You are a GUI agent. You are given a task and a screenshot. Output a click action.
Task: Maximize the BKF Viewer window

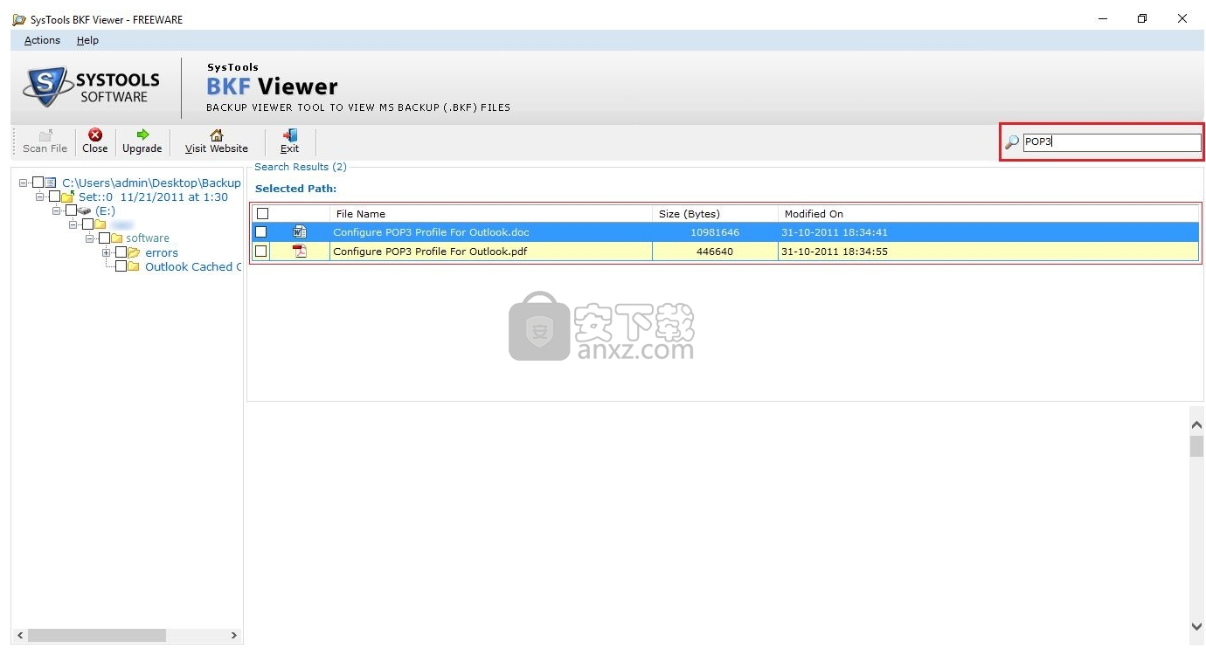click(x=1142, y=18)
